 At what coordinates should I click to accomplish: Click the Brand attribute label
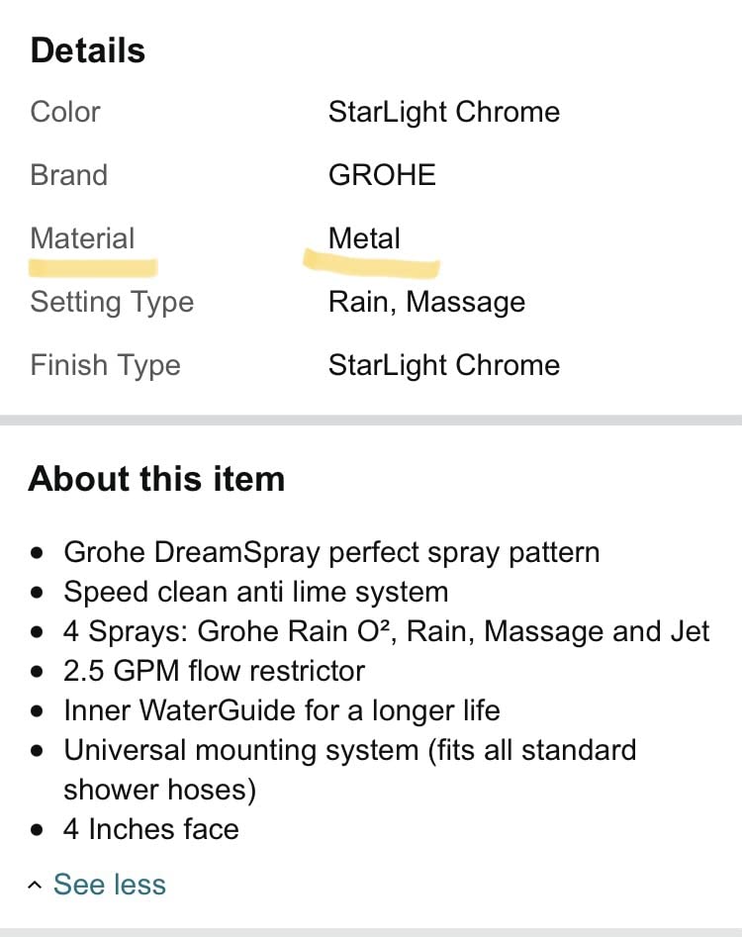pos(69,174)
